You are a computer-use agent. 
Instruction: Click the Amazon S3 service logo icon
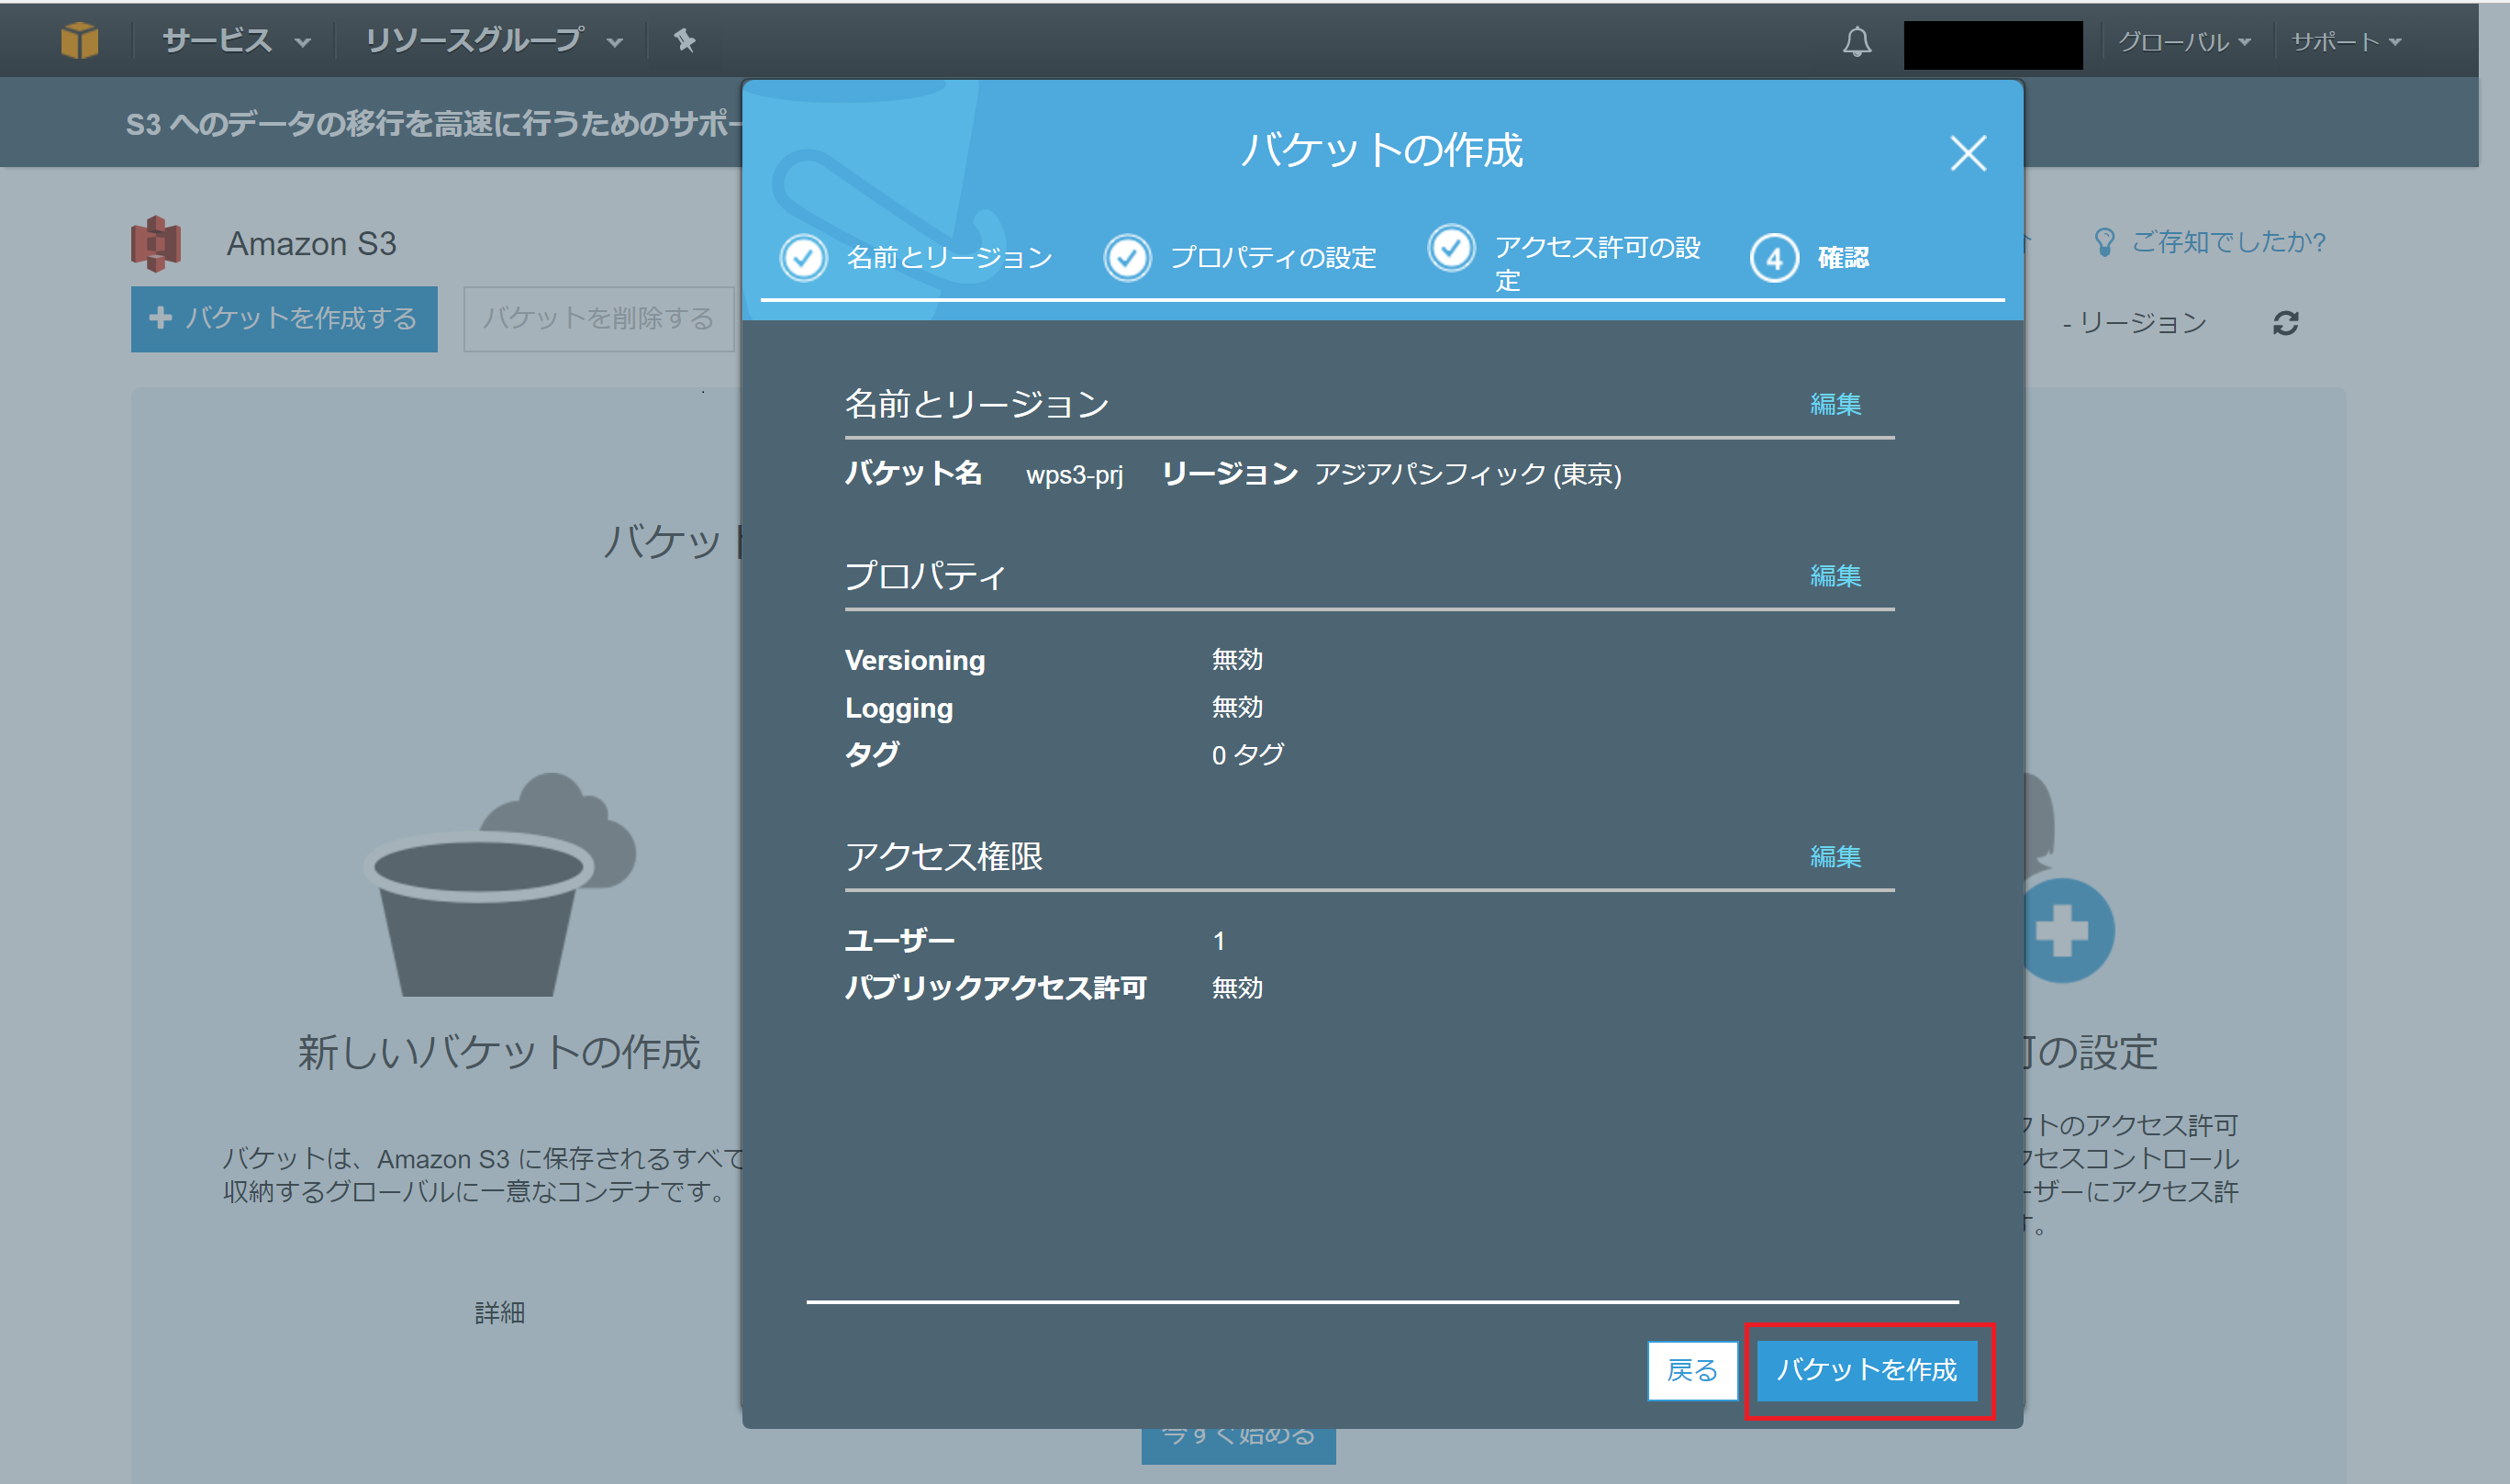[x=156, y=243]
